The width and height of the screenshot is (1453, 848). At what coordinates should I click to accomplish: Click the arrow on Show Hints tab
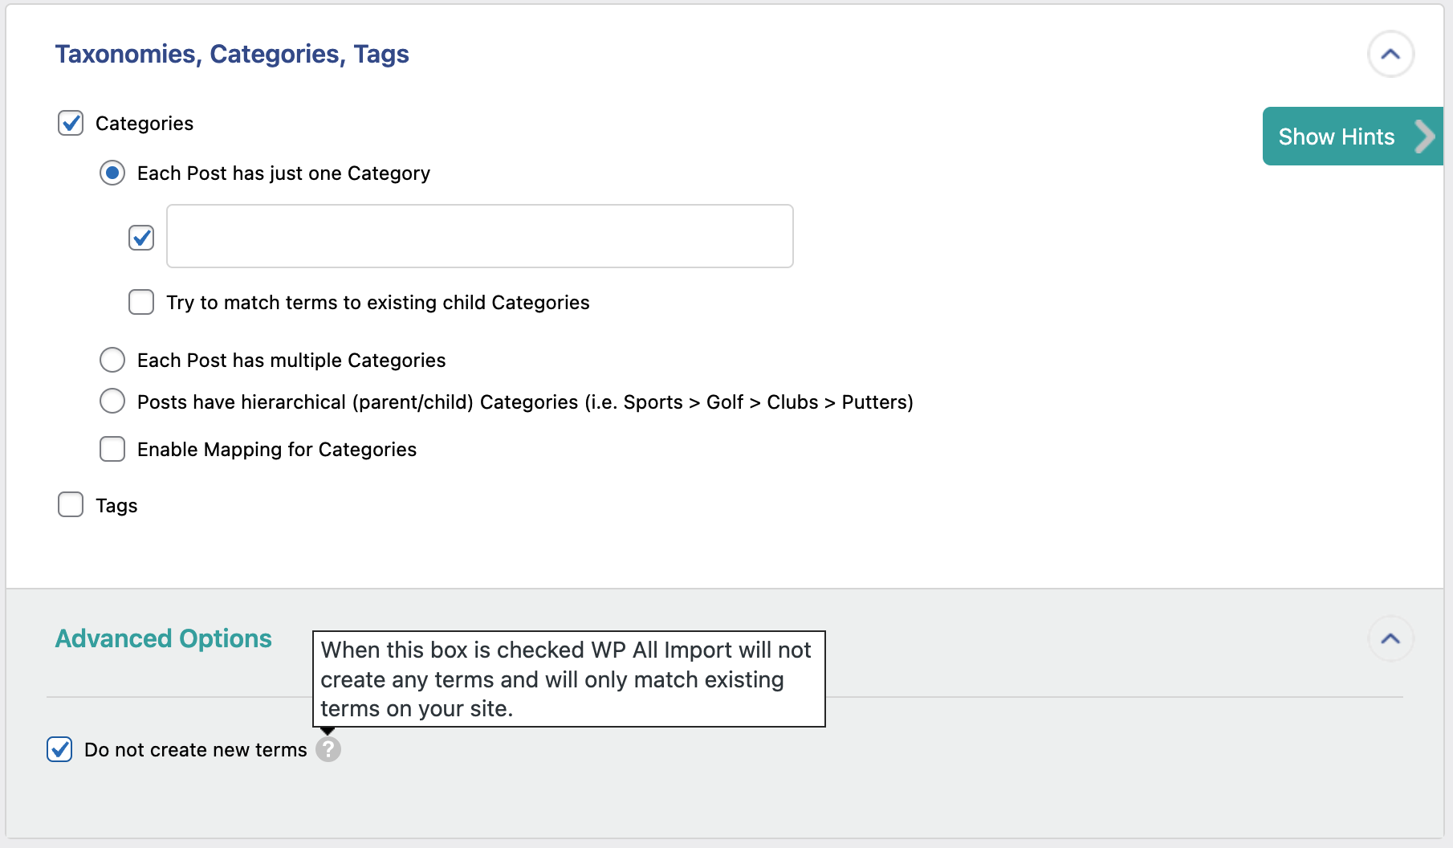(x=1424, y=137)
